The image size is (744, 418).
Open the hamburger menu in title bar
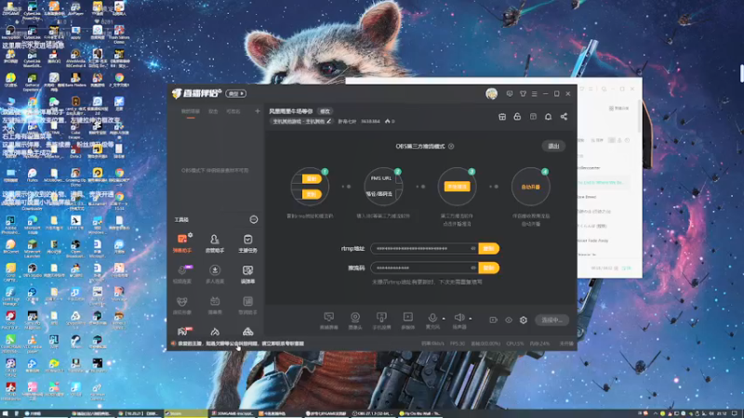(534, 94)
